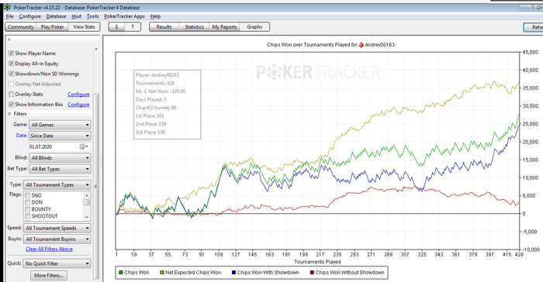Uncheck Showdown/Non SD Winnings
The height and width of the screenshot is (282, 543).
(11, 74)
